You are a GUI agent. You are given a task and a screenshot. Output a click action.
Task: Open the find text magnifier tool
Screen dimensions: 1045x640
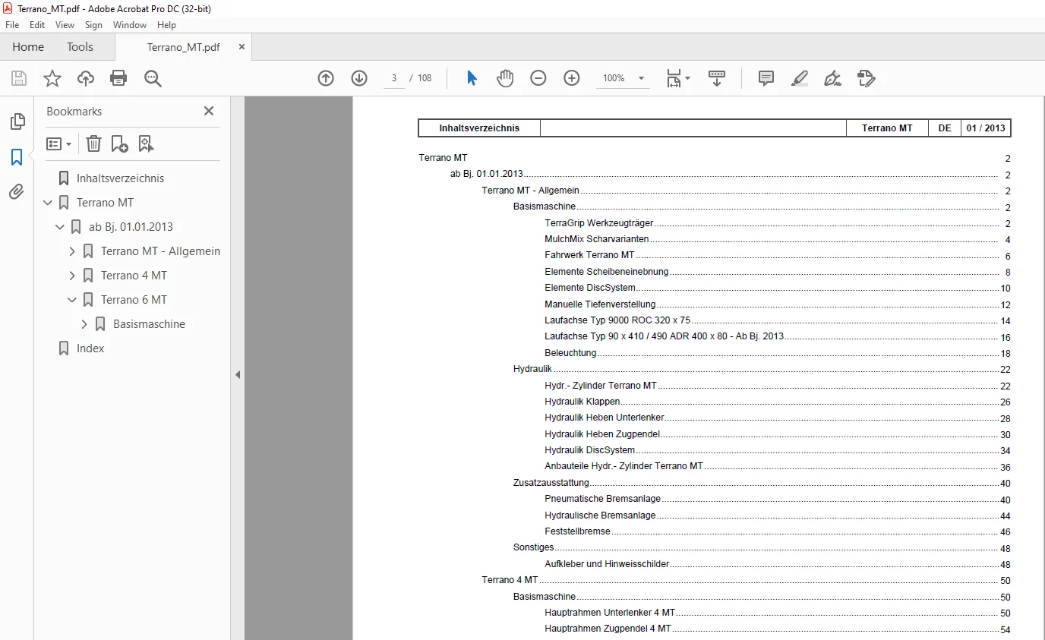[x=153, y=78]
